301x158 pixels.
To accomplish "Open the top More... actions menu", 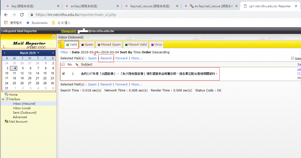I will (x=136, y=58).
